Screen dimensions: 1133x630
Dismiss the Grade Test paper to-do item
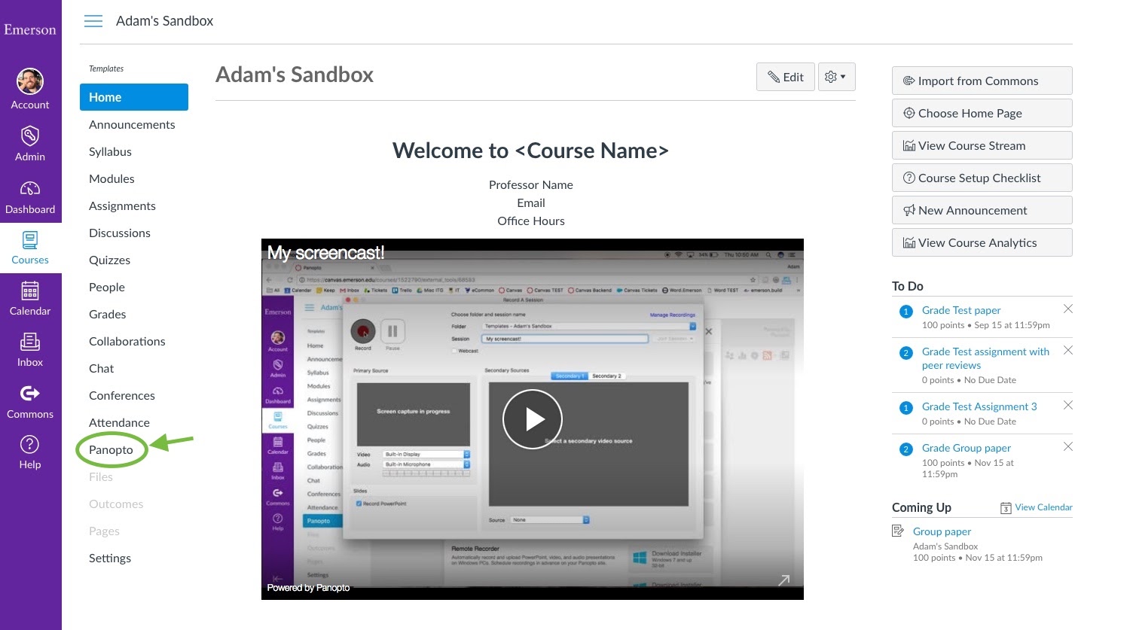pos(1067,309)
